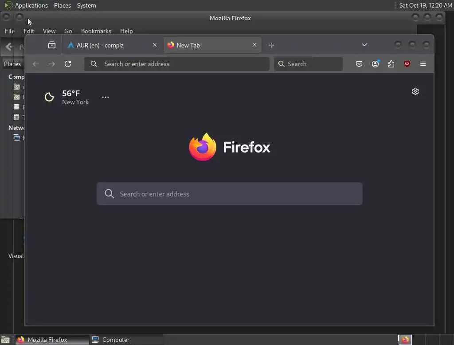The width and height of the screenshot is (454, 345).
Task: Open the System menu in top panel
Action: click(86, 5)
